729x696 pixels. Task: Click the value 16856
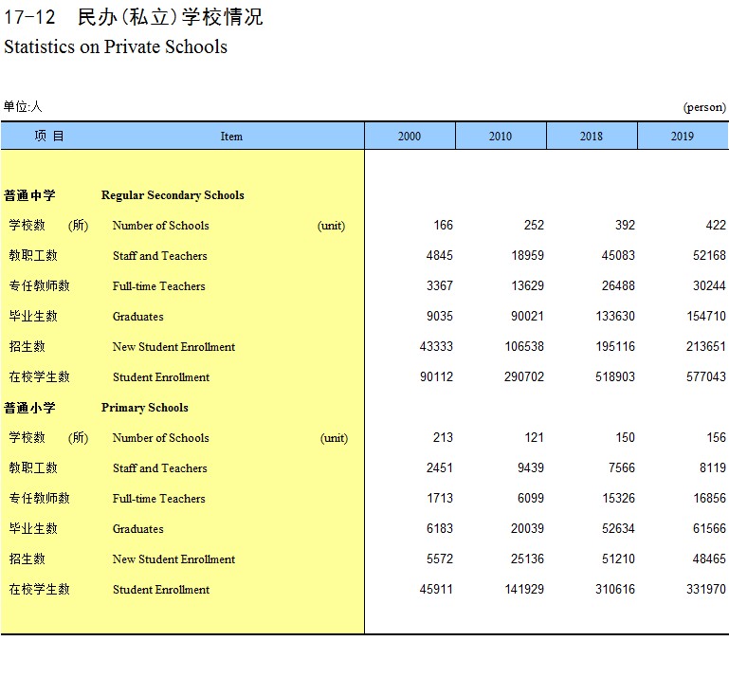pyautogui.click(x=710, y=499)
